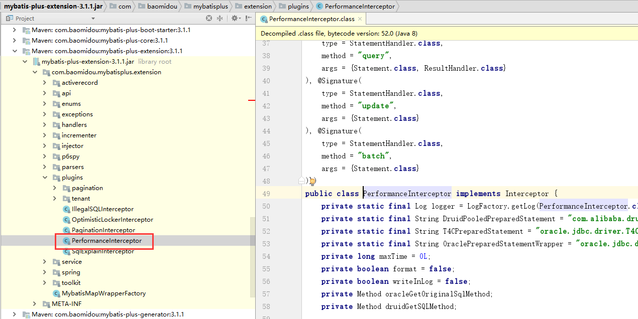Click line number 49 in the editor gutter
The width and height of the screenshot is (638, 319).
tap(266, 193)
